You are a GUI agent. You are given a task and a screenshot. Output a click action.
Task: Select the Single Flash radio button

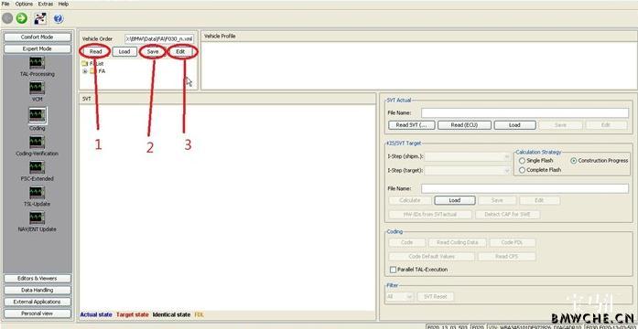(522, 161)
